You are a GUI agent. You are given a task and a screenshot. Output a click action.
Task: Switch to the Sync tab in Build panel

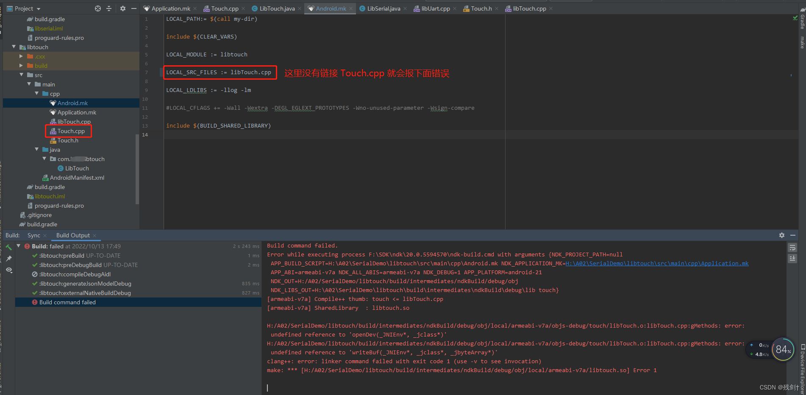pos(33,235)
